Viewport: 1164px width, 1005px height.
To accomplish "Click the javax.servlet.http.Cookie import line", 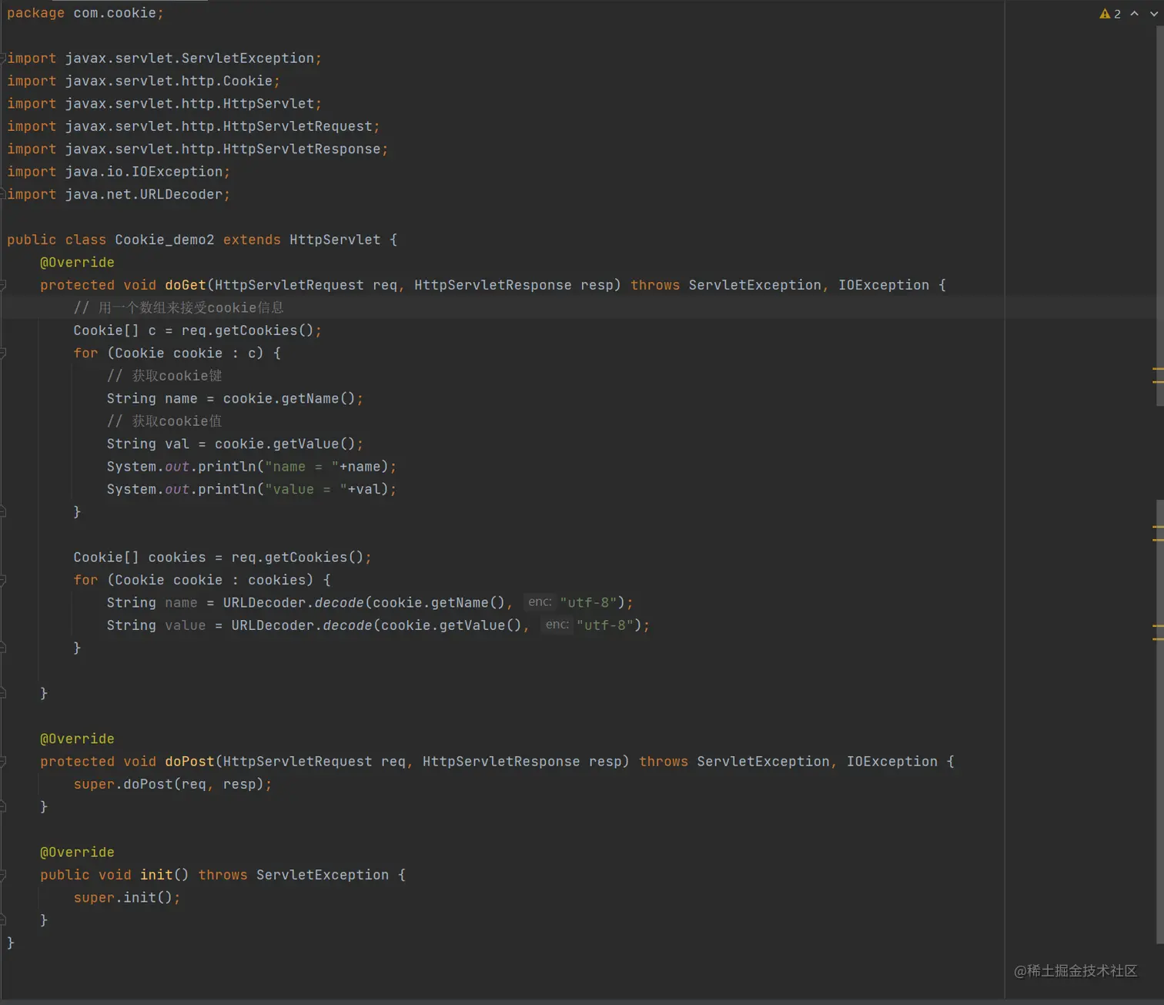I will (143, 81).
